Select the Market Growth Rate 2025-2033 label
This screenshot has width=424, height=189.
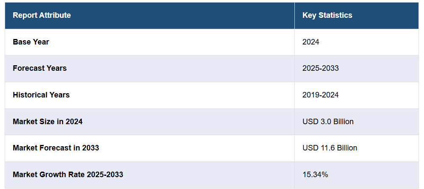click(68, 175)
